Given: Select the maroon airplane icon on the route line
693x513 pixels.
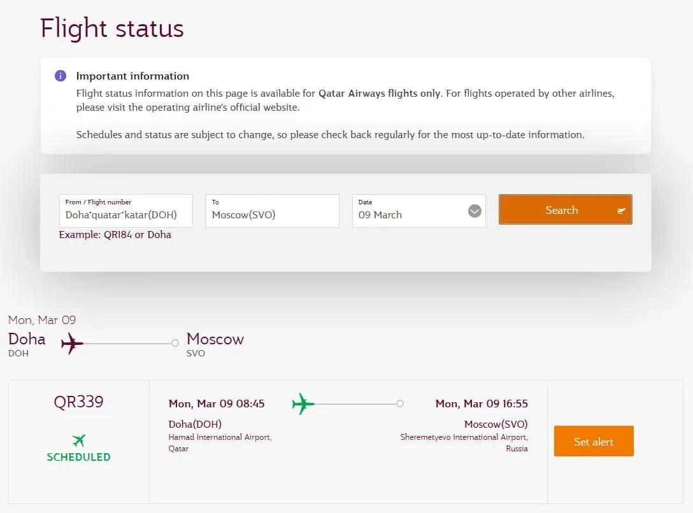Looking at the screenshot, I should 71,343.
